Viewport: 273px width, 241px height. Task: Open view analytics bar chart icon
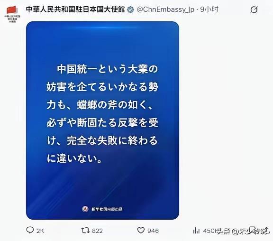tap(196, 231)
